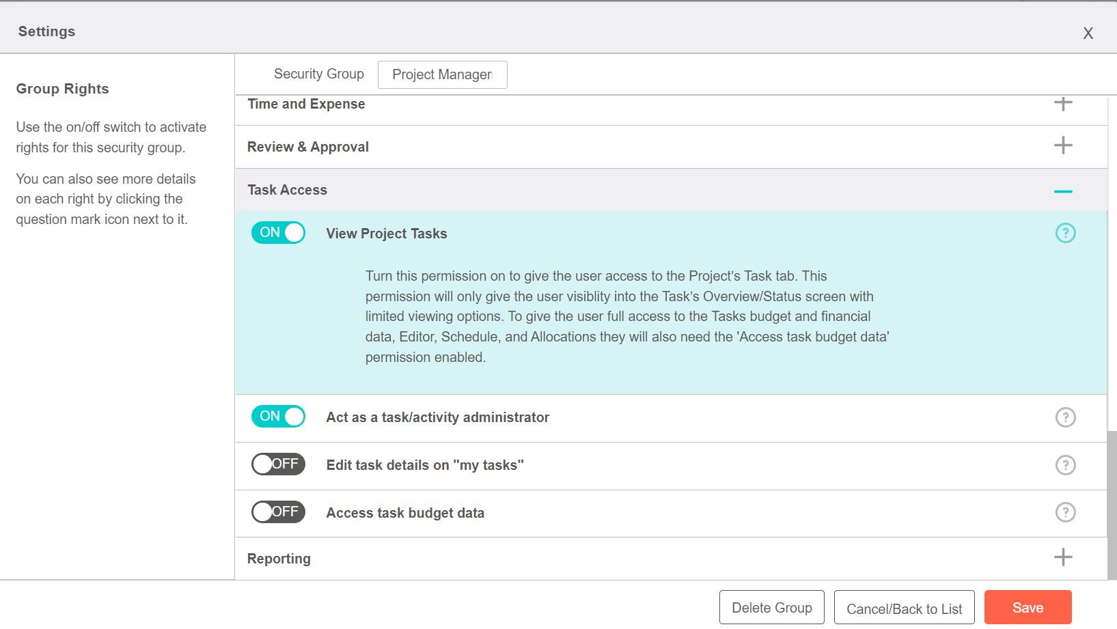Expand the Review & Approval section
1117x629 pixels.
[1063, 145]
